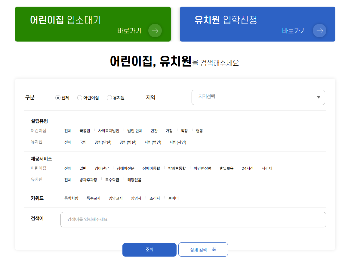Click arrow icon on 유치원 입학신청 banner
This screenshot has height=262, width=348.
click(319, 31)
